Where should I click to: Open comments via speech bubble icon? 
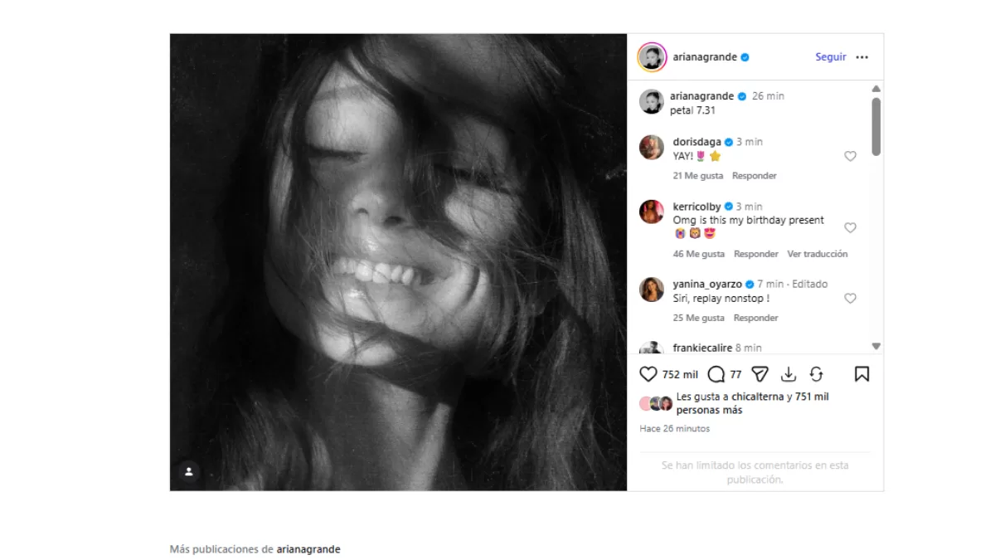tap(716, 374)
